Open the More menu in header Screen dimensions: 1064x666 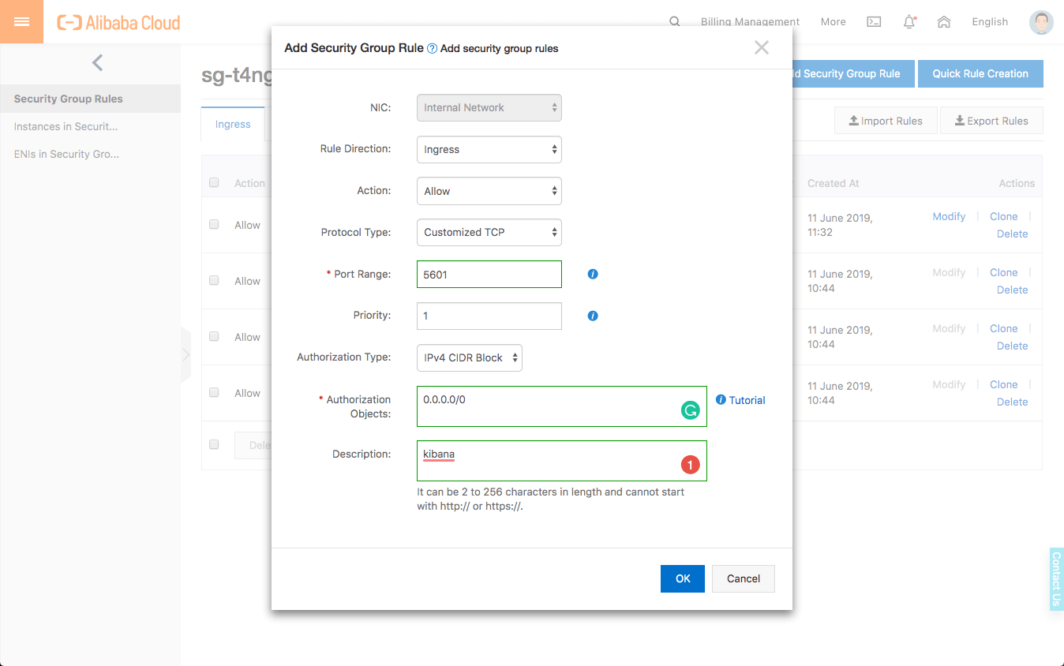click(833, 22)
